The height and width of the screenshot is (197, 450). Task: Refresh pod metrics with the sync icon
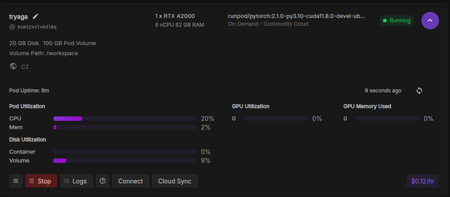pos(419,91)
